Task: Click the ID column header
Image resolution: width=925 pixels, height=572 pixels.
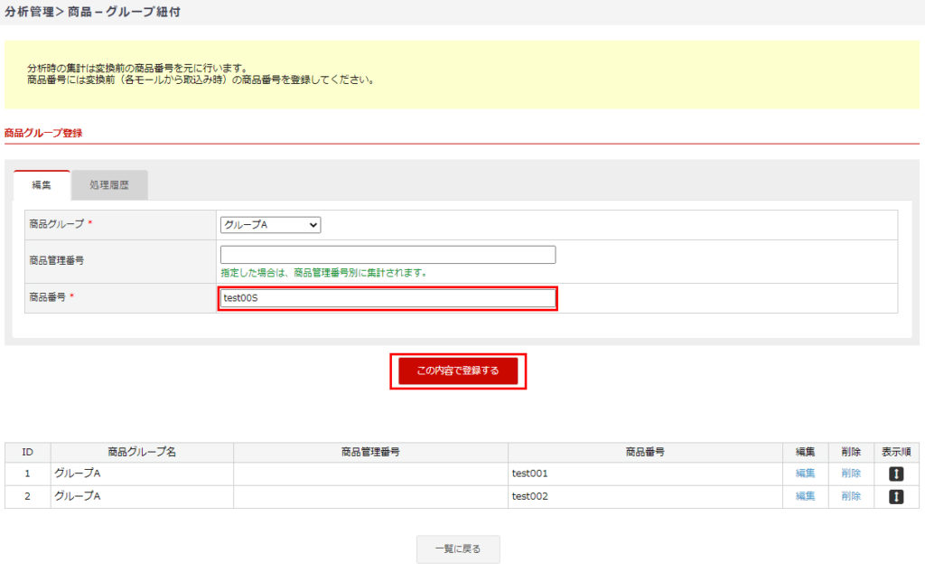Action: point(28,452)
